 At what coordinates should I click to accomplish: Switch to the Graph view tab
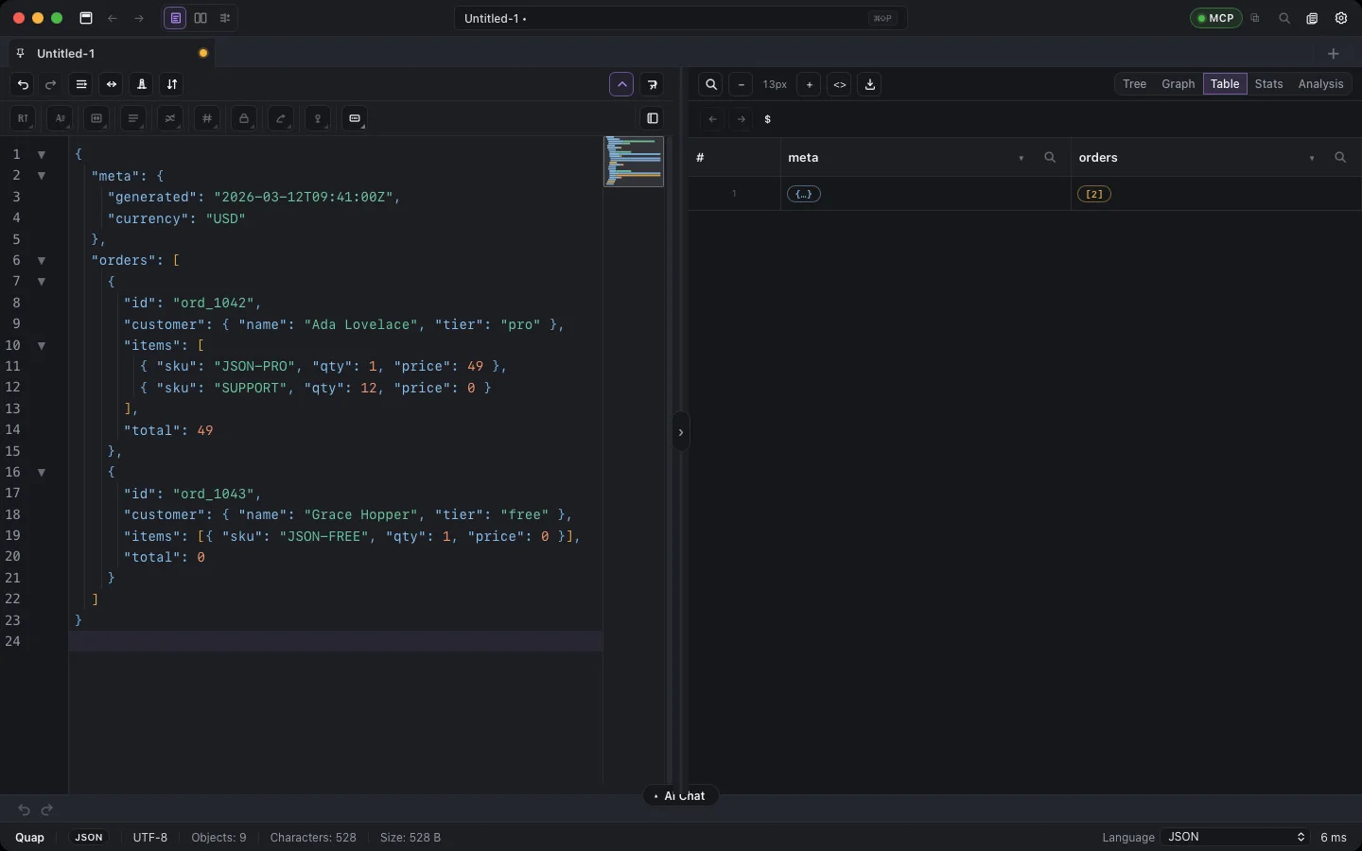(x=1179, y=84)
